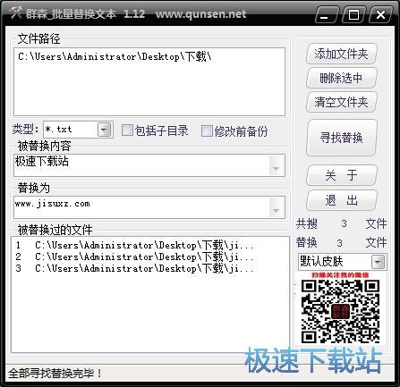Select replaced file row 2
The image size is (400, 387).
click(x=135, y=257)
